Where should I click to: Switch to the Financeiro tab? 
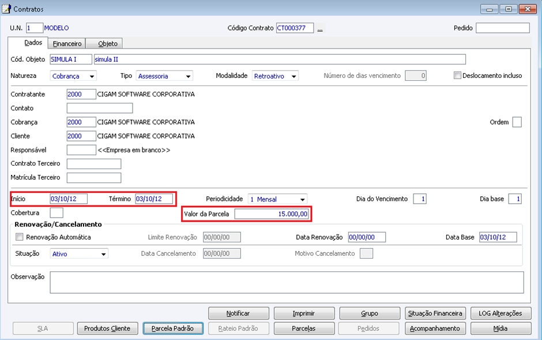pos(67,43)
